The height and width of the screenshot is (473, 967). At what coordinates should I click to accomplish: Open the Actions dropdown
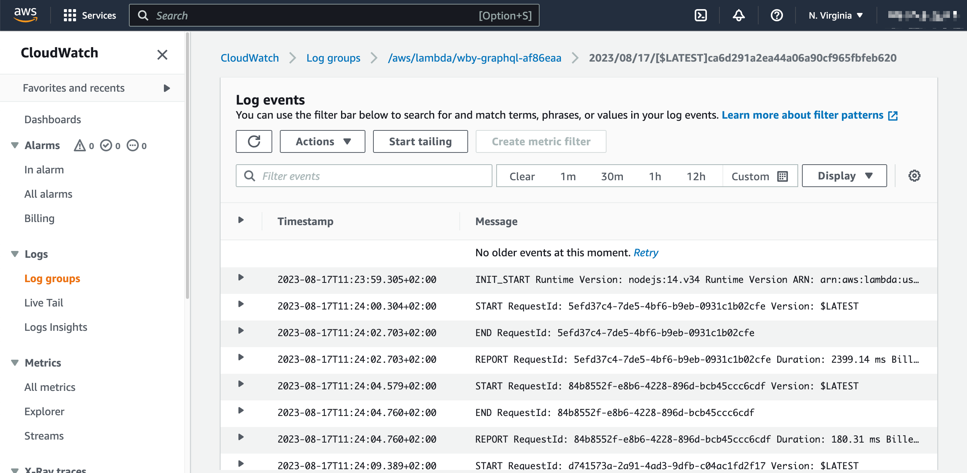coord(322,141)
